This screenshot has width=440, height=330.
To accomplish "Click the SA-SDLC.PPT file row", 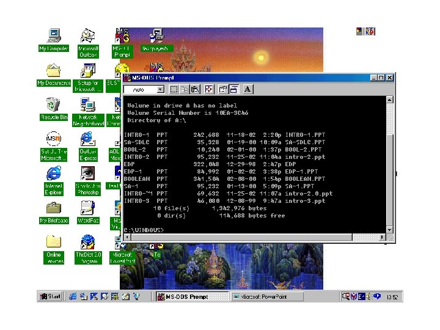I will tap(224, 142).
